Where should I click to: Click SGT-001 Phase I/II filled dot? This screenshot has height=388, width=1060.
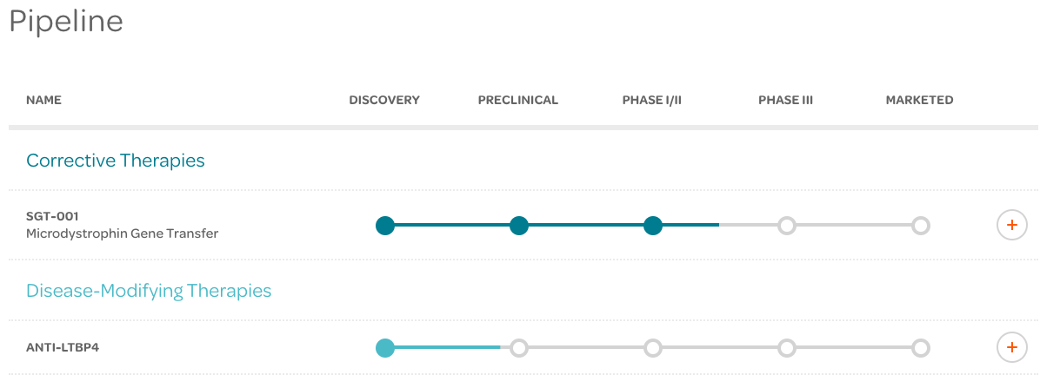[x=653, y=226]
